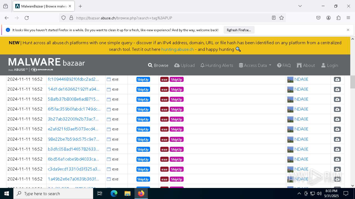Download sample b3dfc058ad1465782633 via cloud icon
The image size is (355, 199).
click(x=337, y=149)
